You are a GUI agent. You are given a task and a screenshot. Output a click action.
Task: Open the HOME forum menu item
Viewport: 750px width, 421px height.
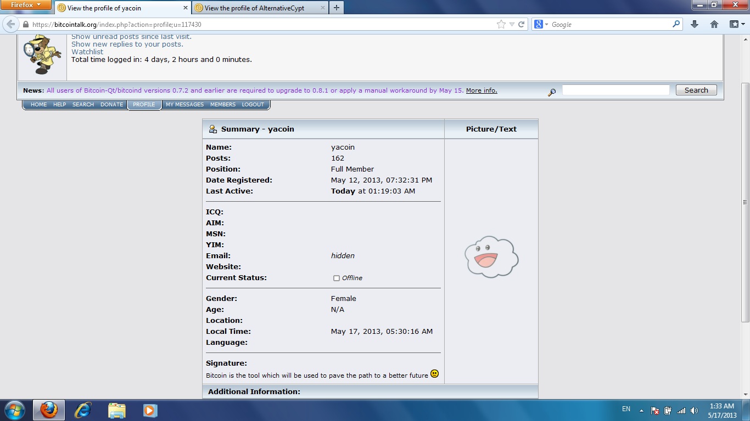pos(38,104)
